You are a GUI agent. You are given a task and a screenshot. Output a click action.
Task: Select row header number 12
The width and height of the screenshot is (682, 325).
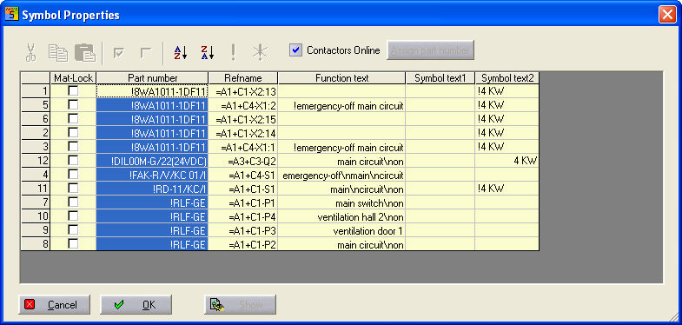click(x=36, y=161)
